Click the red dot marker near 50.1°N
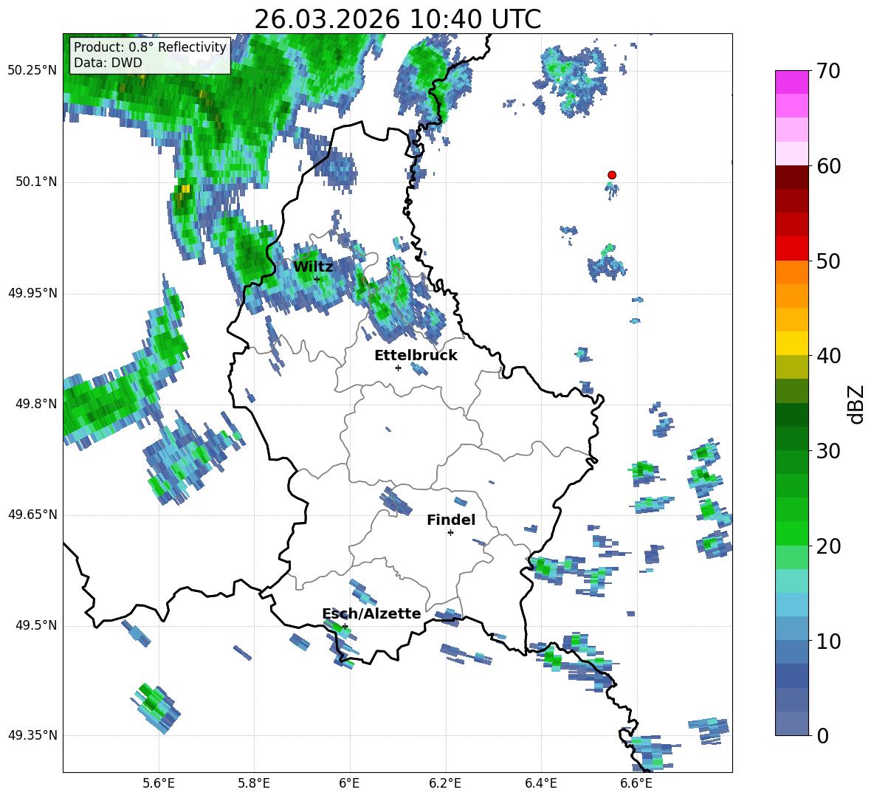The height and width of the screenshot is (798, 874). click(611, 175)
